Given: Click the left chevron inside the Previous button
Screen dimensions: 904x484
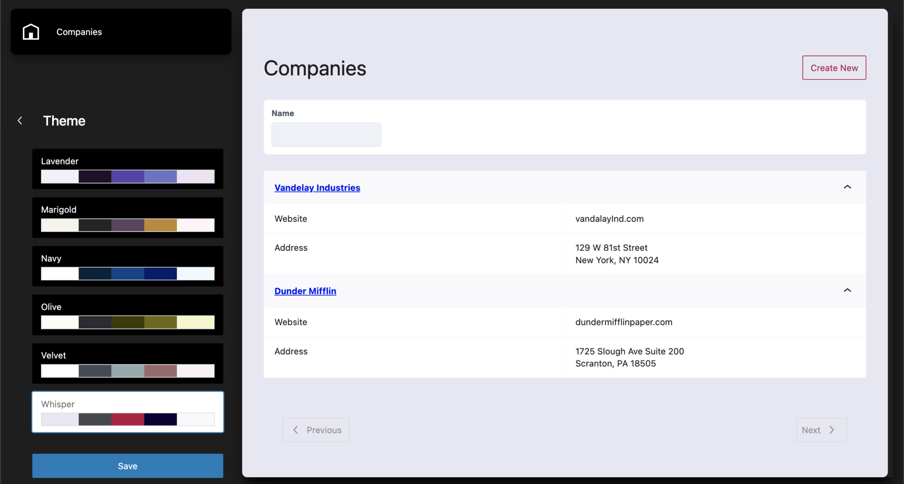Looking at the screenshot, I should click(295, 429).
